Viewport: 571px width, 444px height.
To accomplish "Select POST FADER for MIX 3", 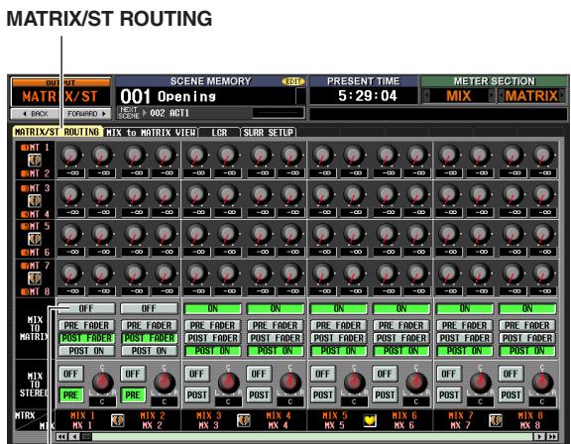I will pos(213,338).
